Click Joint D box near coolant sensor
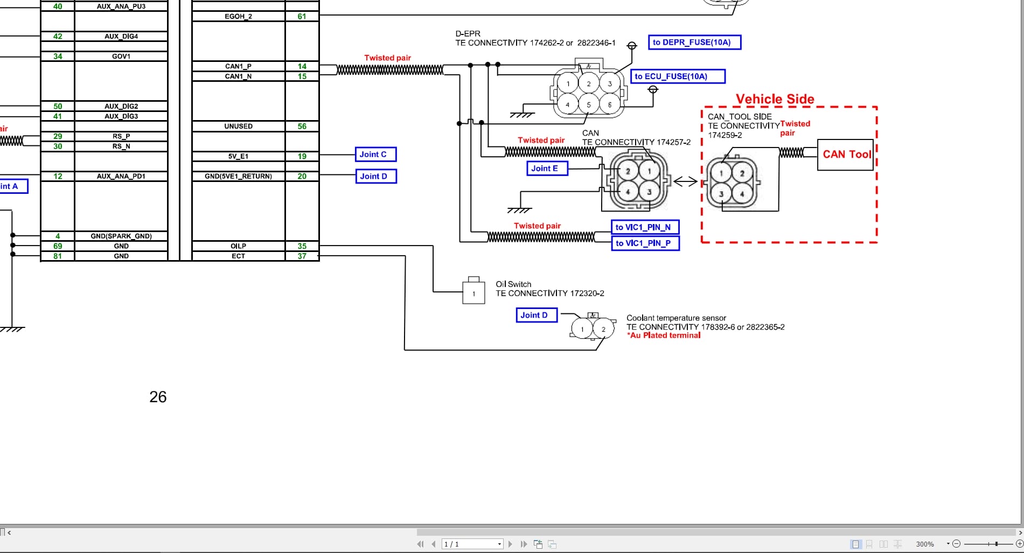Image resolution: width=1024 pixels, height=553 pixels. click(537, 315)
